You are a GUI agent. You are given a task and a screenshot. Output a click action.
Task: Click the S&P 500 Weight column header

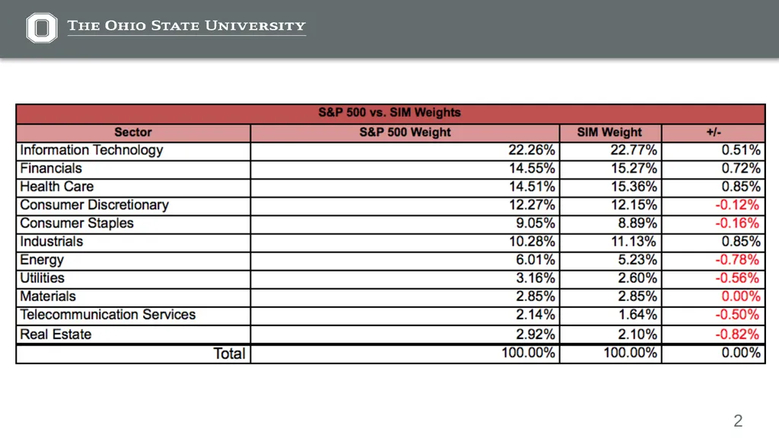405,132
